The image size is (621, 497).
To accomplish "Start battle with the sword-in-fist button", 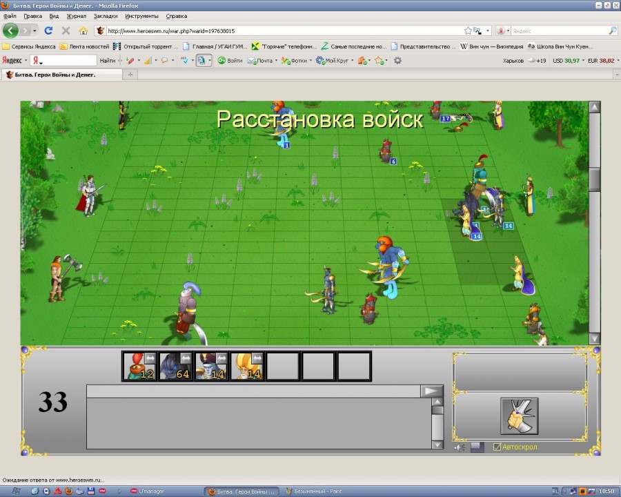I will [519, 416].
